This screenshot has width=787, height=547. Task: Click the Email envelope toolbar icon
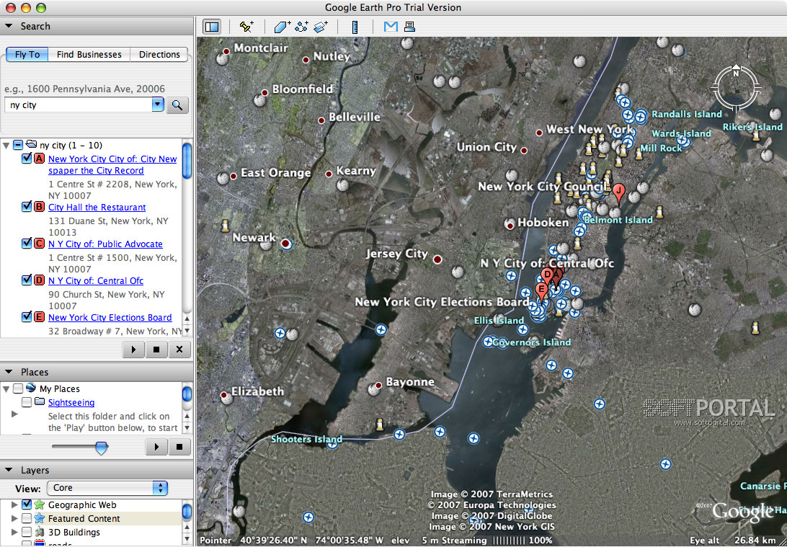point(391,27)
